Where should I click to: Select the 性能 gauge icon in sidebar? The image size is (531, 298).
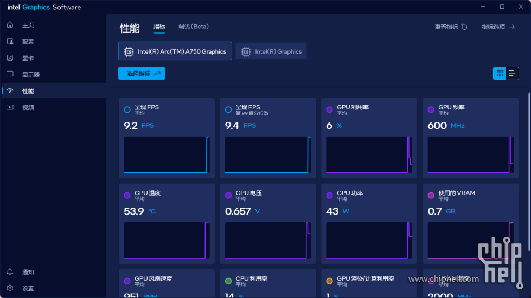10,90
